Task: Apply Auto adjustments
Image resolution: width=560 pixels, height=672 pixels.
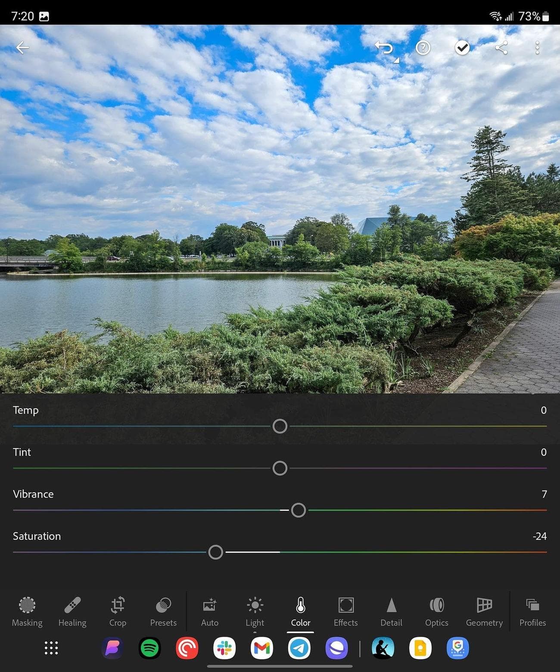Action: [210, 611]
